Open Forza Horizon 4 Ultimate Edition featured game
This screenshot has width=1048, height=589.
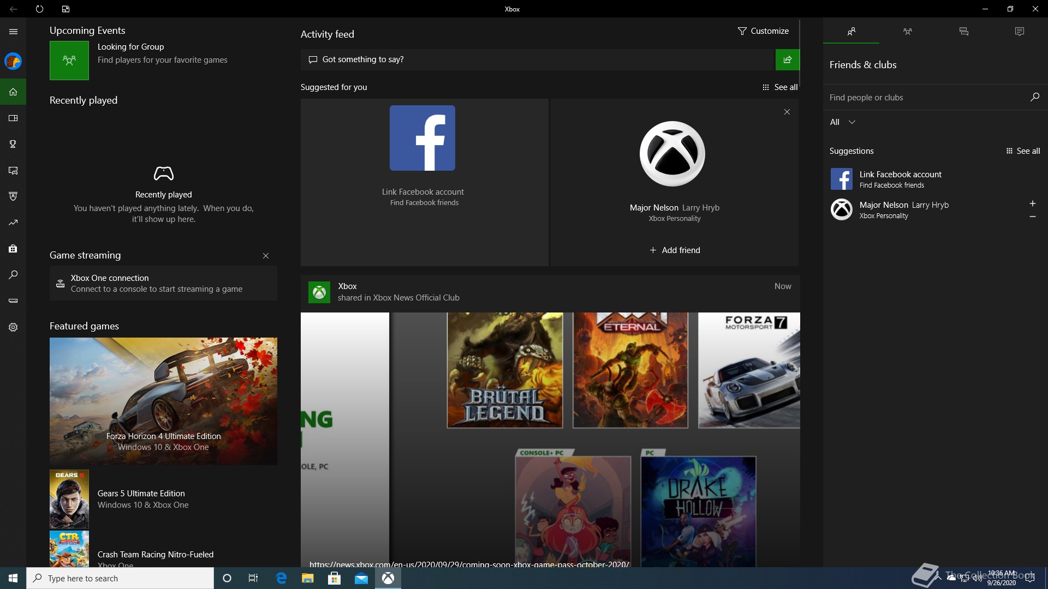tap(163, 401)
